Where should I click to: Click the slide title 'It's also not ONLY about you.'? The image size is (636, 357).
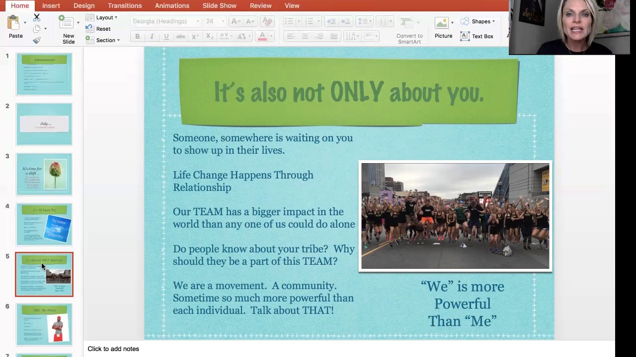(349, 92)
